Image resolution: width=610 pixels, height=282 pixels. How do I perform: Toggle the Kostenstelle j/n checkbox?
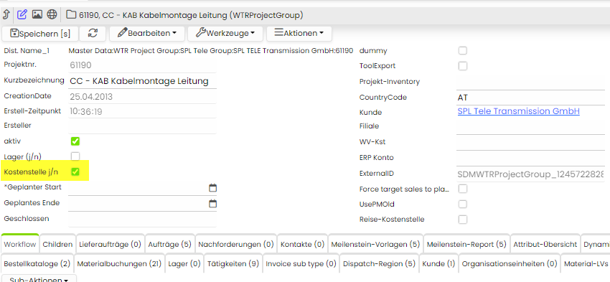tap(75, 171)
